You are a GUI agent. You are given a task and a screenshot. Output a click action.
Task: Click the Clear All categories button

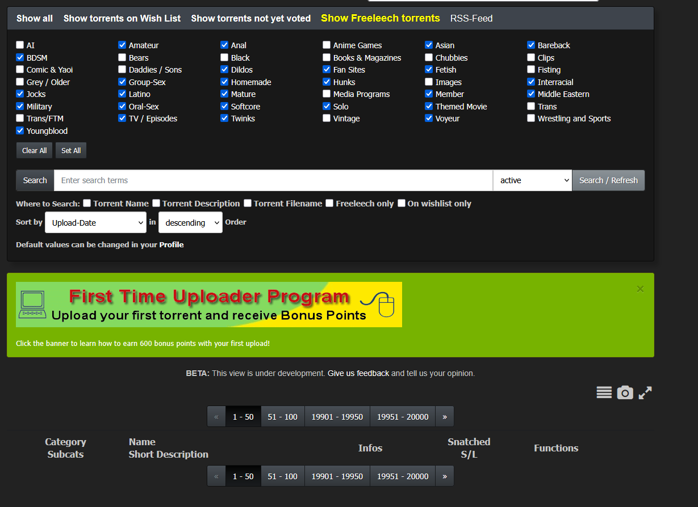(x=34, y=150)
